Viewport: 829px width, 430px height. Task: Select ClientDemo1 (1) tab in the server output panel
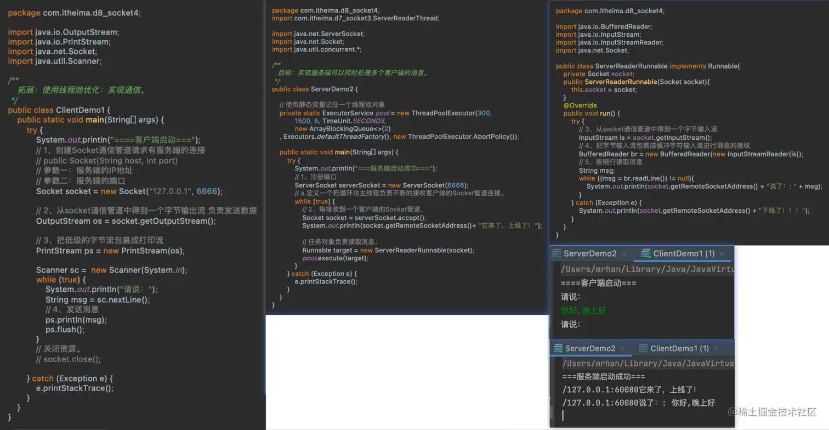tap(679, 348)
